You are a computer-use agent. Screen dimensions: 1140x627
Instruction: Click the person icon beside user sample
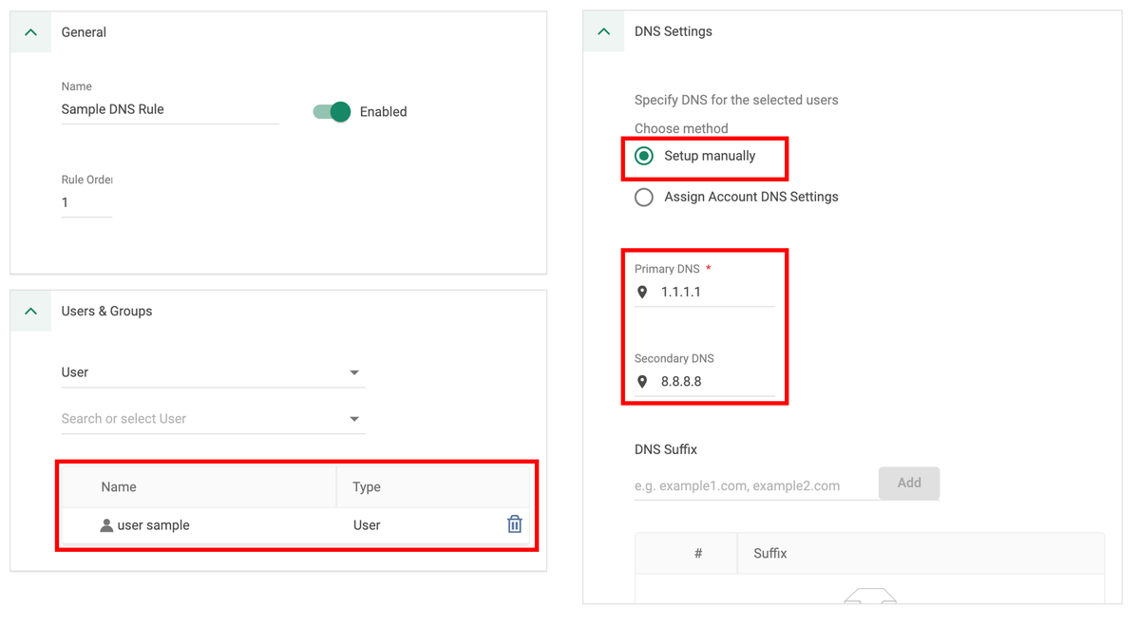pyautogui.click(x=106, y=525)
